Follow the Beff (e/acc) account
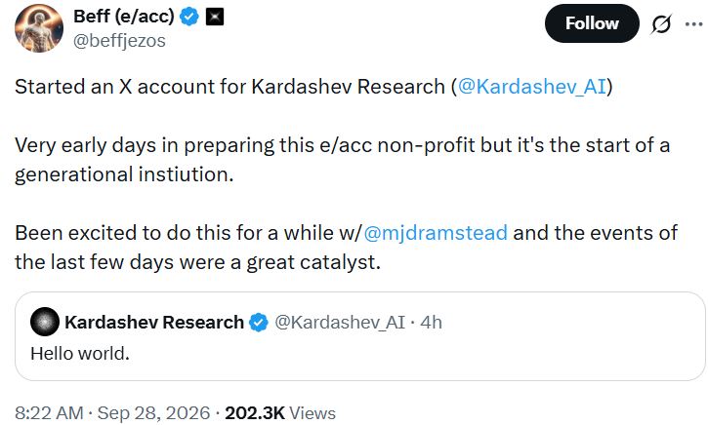This screenshot has height=425, width=708. click(x=592, y=23)
